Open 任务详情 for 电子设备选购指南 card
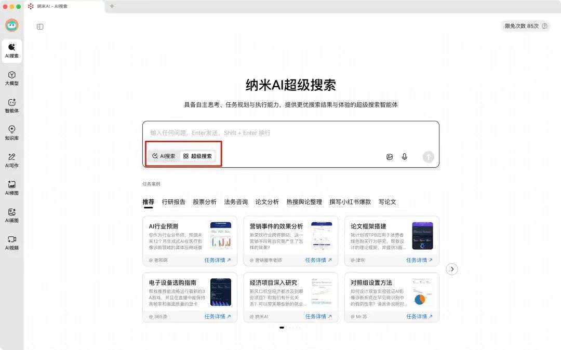 (x=218, y=316)
